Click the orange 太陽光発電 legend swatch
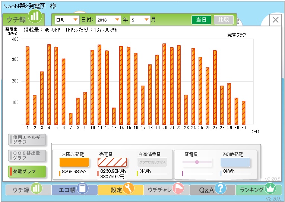 pyautogui.click(x=74, y=162)
